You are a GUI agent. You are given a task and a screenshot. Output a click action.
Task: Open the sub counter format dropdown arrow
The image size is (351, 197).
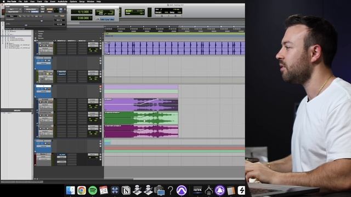click(x=91, y=18)
